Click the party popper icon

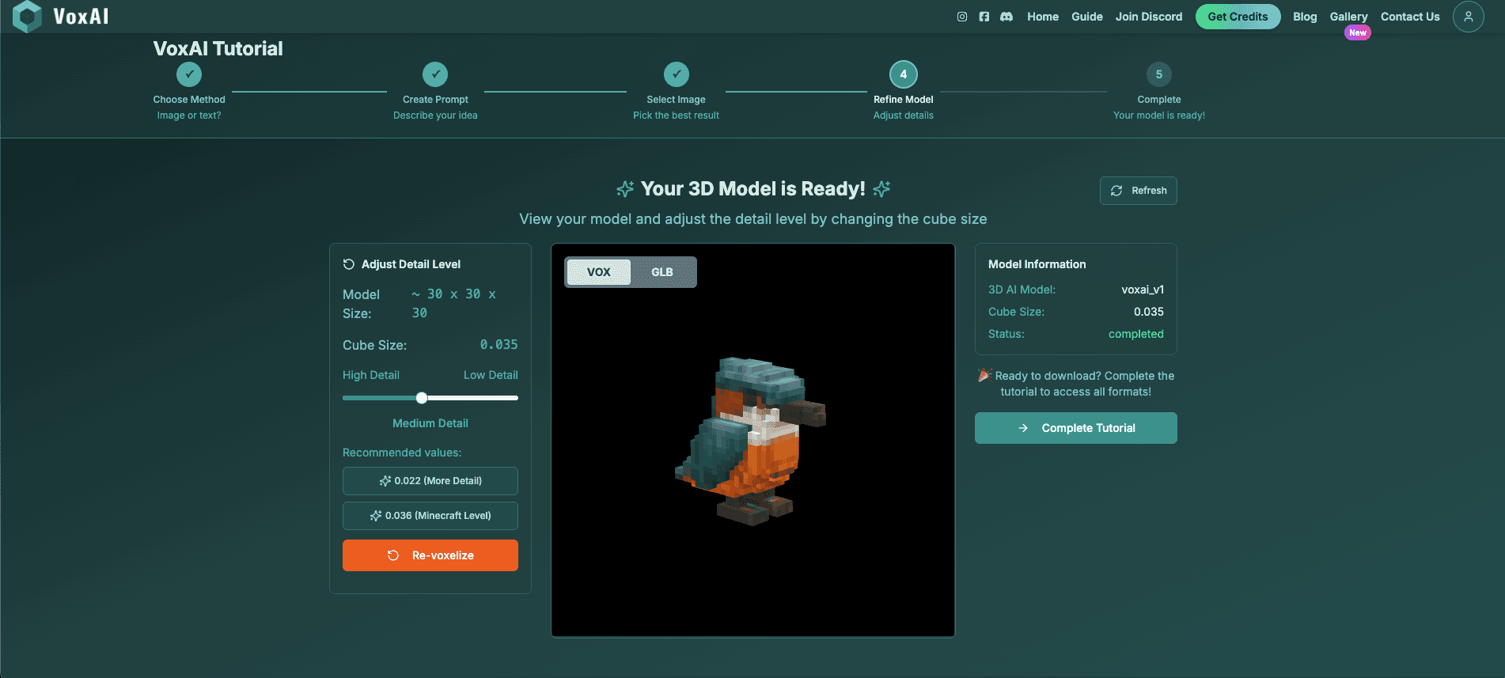tap(984, 375)
